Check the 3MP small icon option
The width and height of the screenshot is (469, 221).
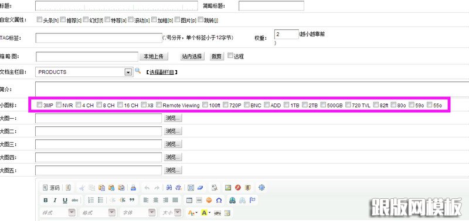(39, 105)
